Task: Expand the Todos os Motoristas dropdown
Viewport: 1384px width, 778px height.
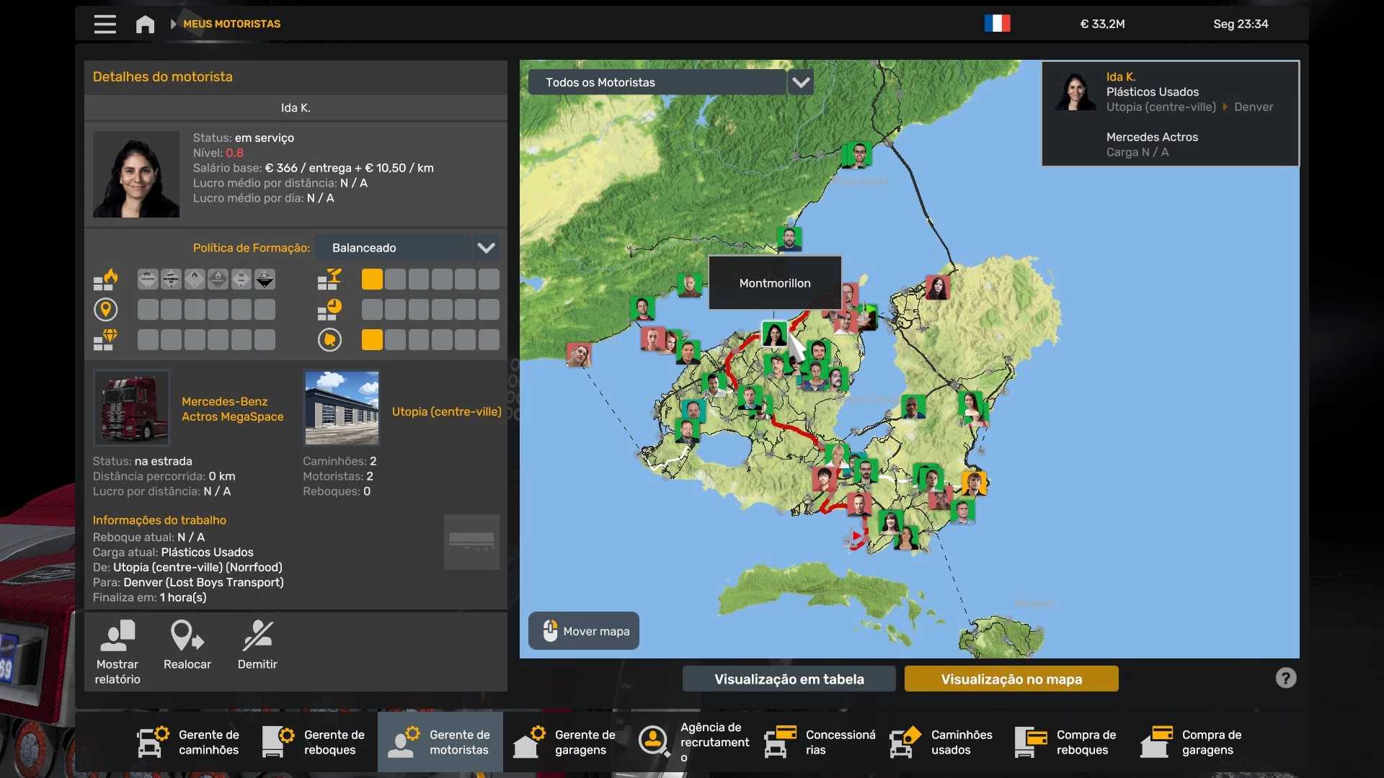Action: coord(657,82)
